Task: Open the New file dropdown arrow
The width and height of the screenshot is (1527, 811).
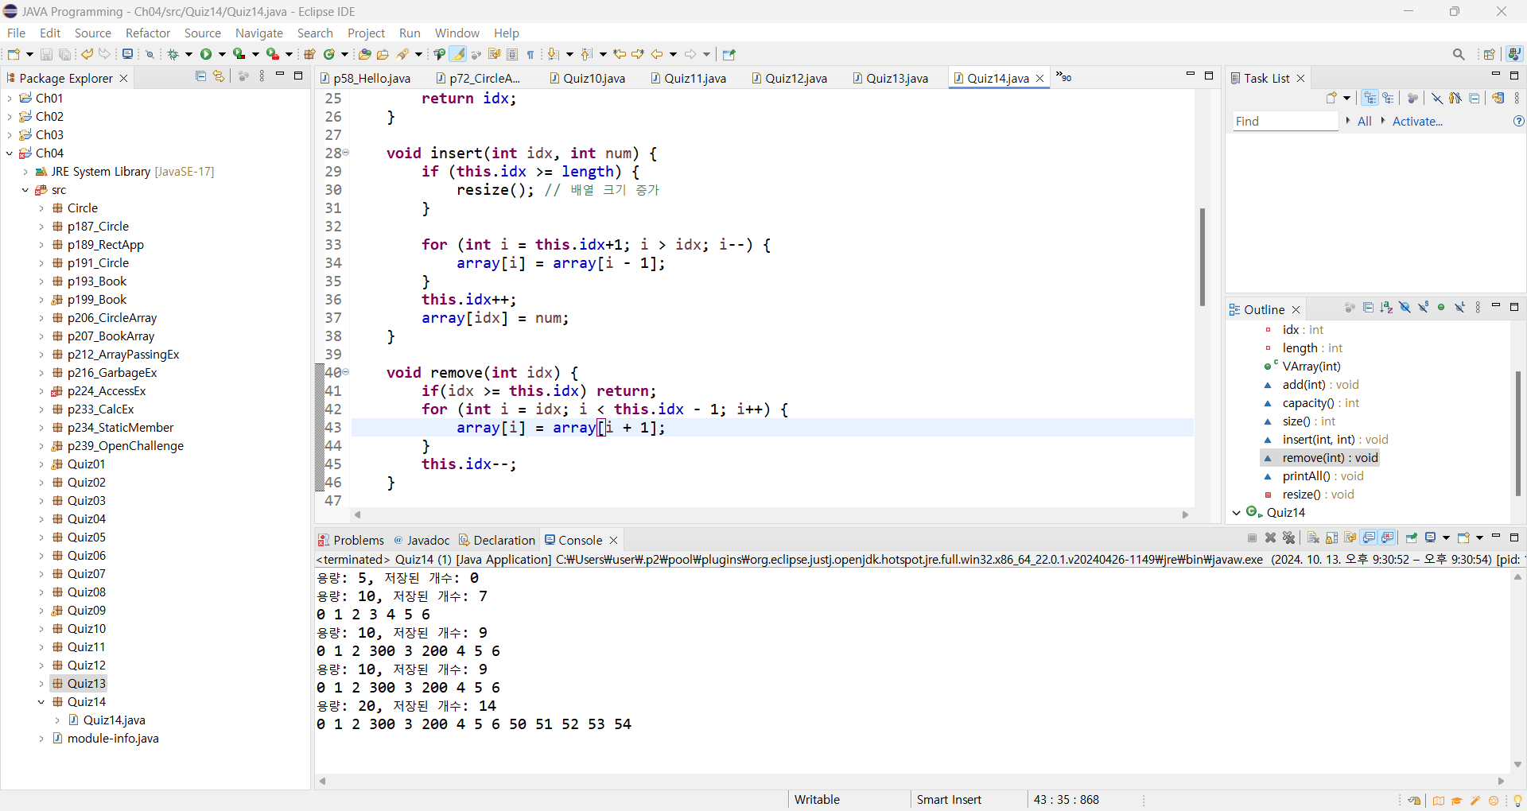Action: pyautogui.click(x=29, y=54)
